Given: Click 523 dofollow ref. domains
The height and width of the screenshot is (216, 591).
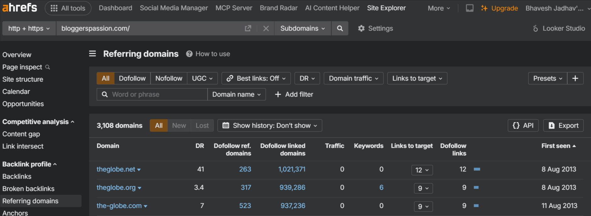Looking at the screenshot, I should point(245,206).
